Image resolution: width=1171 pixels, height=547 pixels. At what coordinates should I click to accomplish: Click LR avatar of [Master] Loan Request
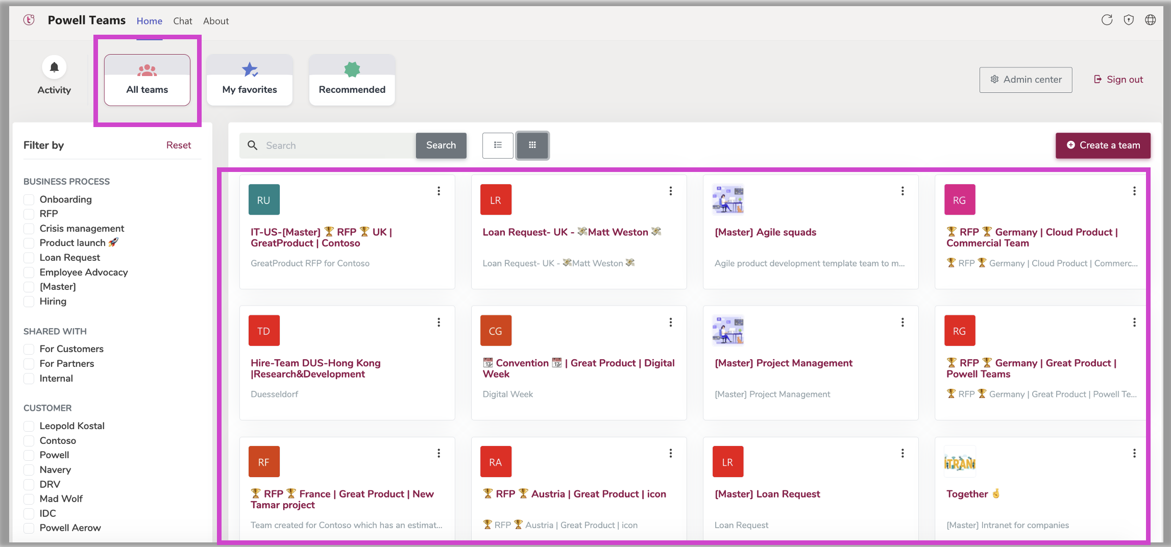pos(728,462)
